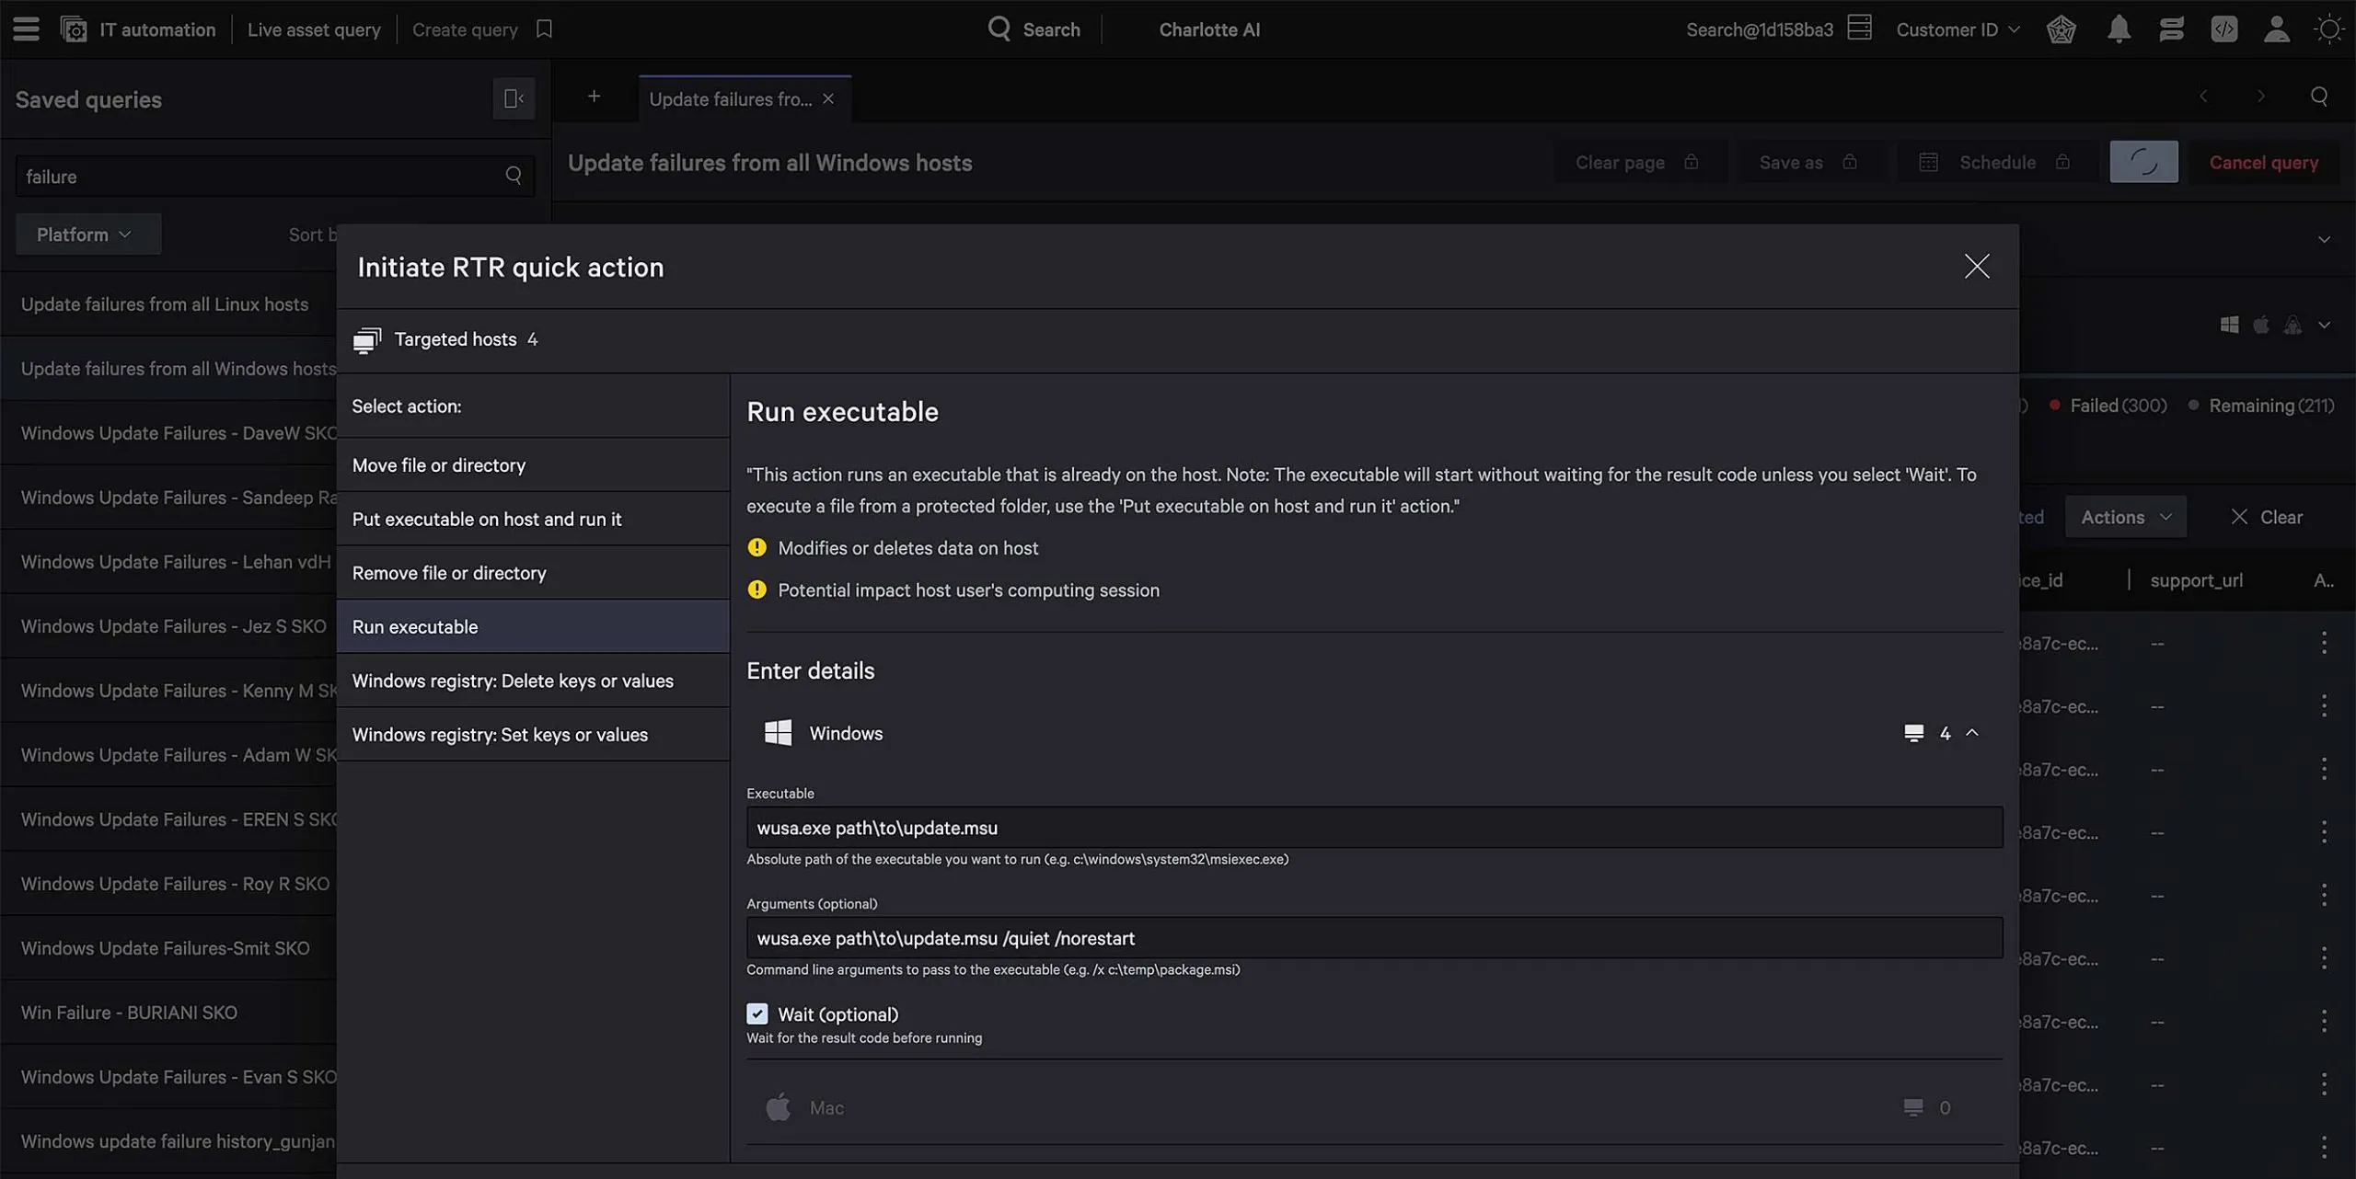The image size is (2356, 1179).
Task: Click the Clear page button
Action: pyautogui.click(x=1637, y=162)
